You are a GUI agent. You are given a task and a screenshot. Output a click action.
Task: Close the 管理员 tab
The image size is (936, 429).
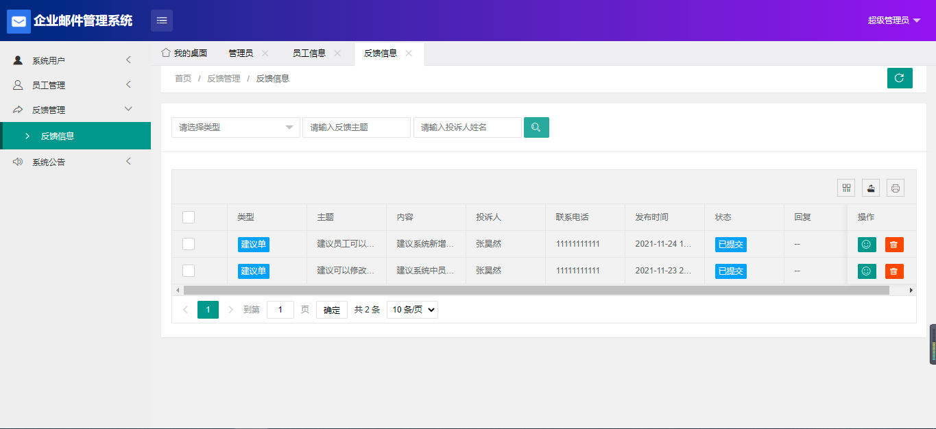pyautogui.click(x=265, y=53)
